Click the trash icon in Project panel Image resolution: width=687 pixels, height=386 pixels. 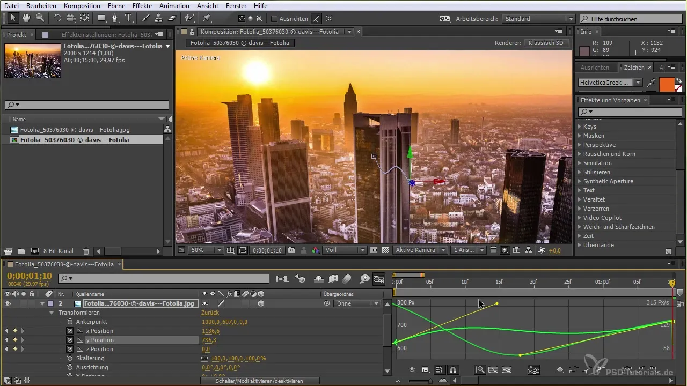click(86, 251)
